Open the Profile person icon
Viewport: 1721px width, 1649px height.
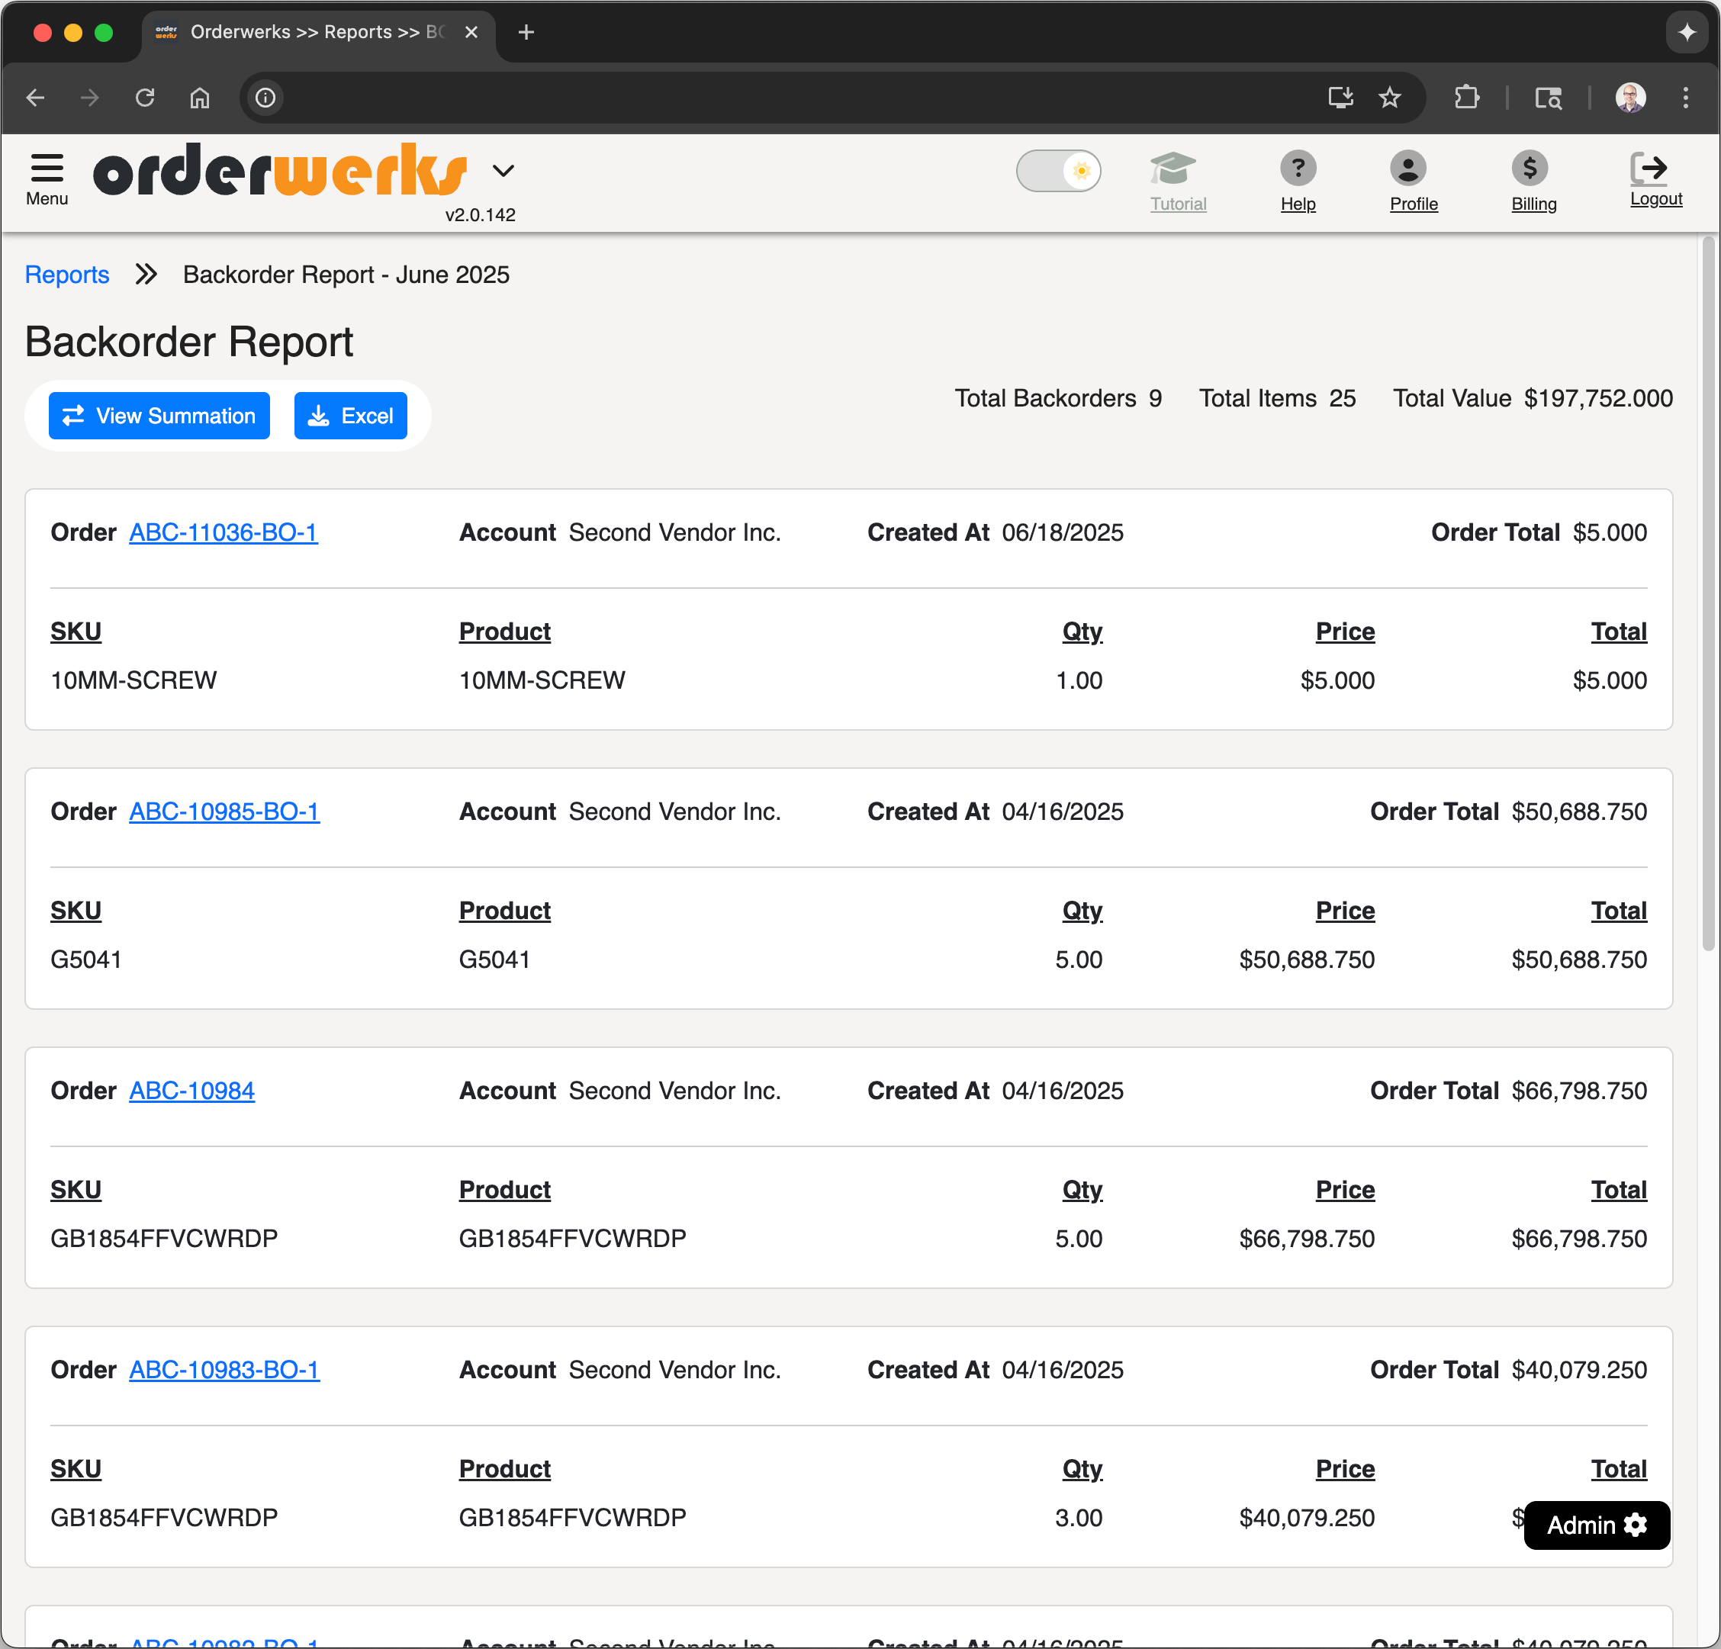pyautogui.click(x=1407, y=168)
